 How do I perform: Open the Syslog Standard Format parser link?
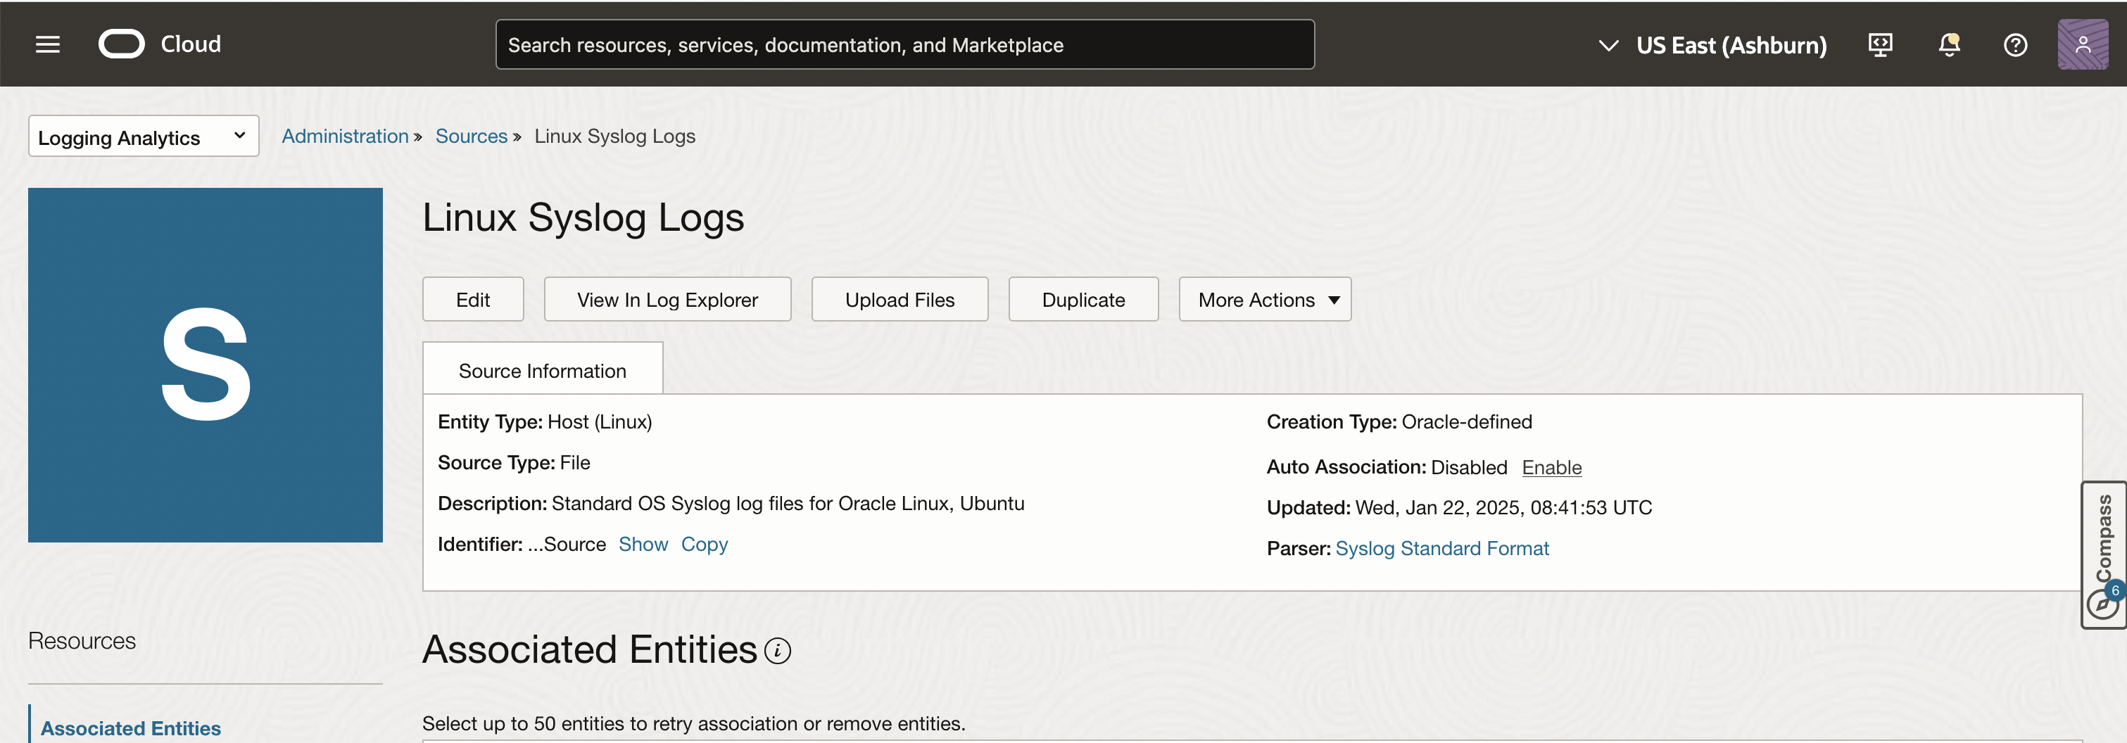[x=1441, y=549]
